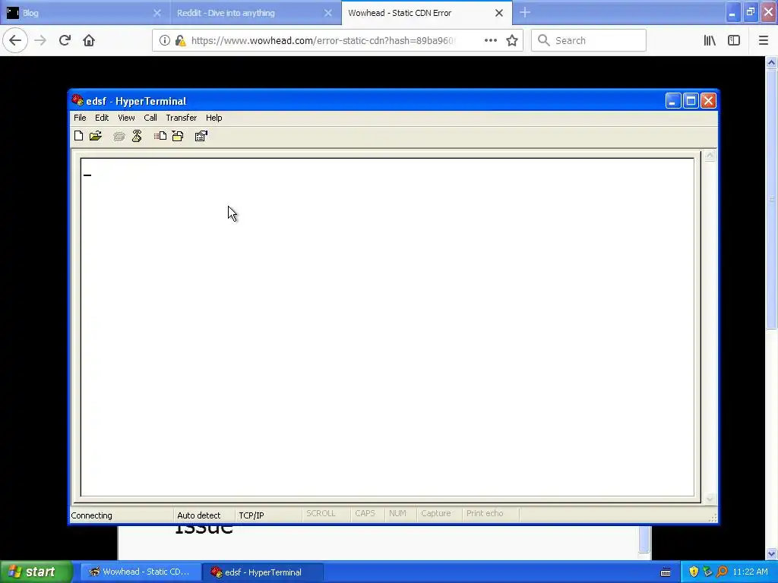778x583 pixels.
Task: Click the security shield tray icon
Action: click(694, 572)
